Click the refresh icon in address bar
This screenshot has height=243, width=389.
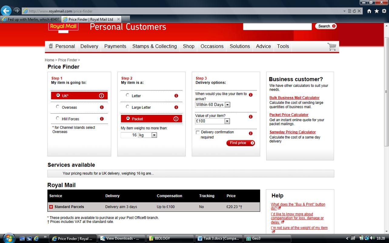point(354,11)
